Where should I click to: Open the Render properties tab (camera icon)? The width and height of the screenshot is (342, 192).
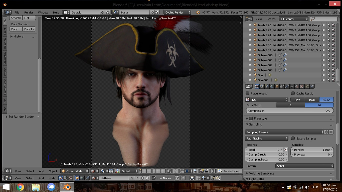click(257, 86)
